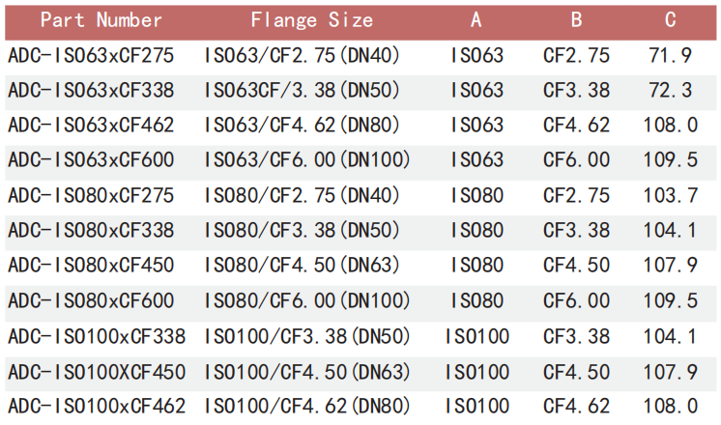Click part number ADC-ISO100XCF450
This screenshot has width=721, height=425.
point(95,372)
